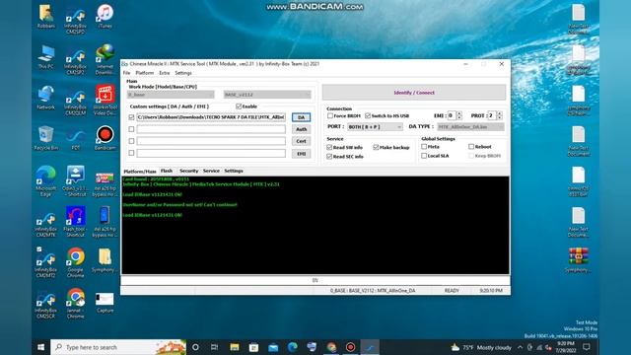Check the Cert file row checkbox
This screenshot has width=631, height=355.
[x=131, y=141]
